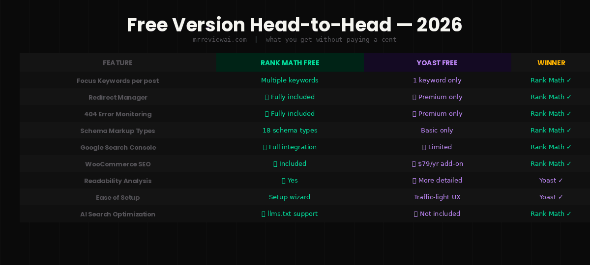The width and height of the screenshot is (590, 265).
Task: Click "Rank Math ✓" winner for 404 Error Monitoring
Action: point(551,113)
